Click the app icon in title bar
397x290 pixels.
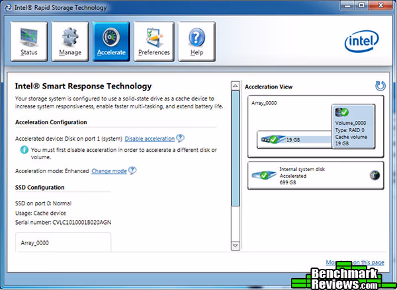point(8,7)
